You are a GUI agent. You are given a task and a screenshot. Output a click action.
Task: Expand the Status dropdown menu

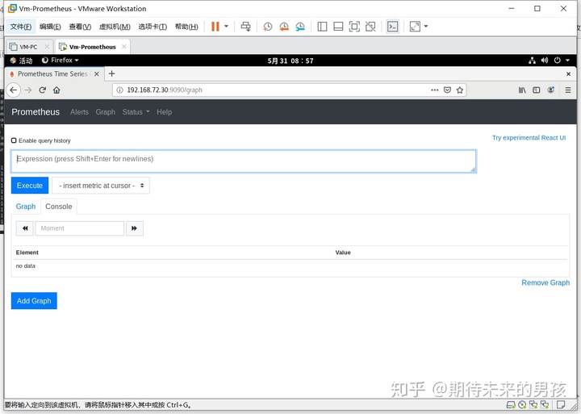tap(136, 112)
